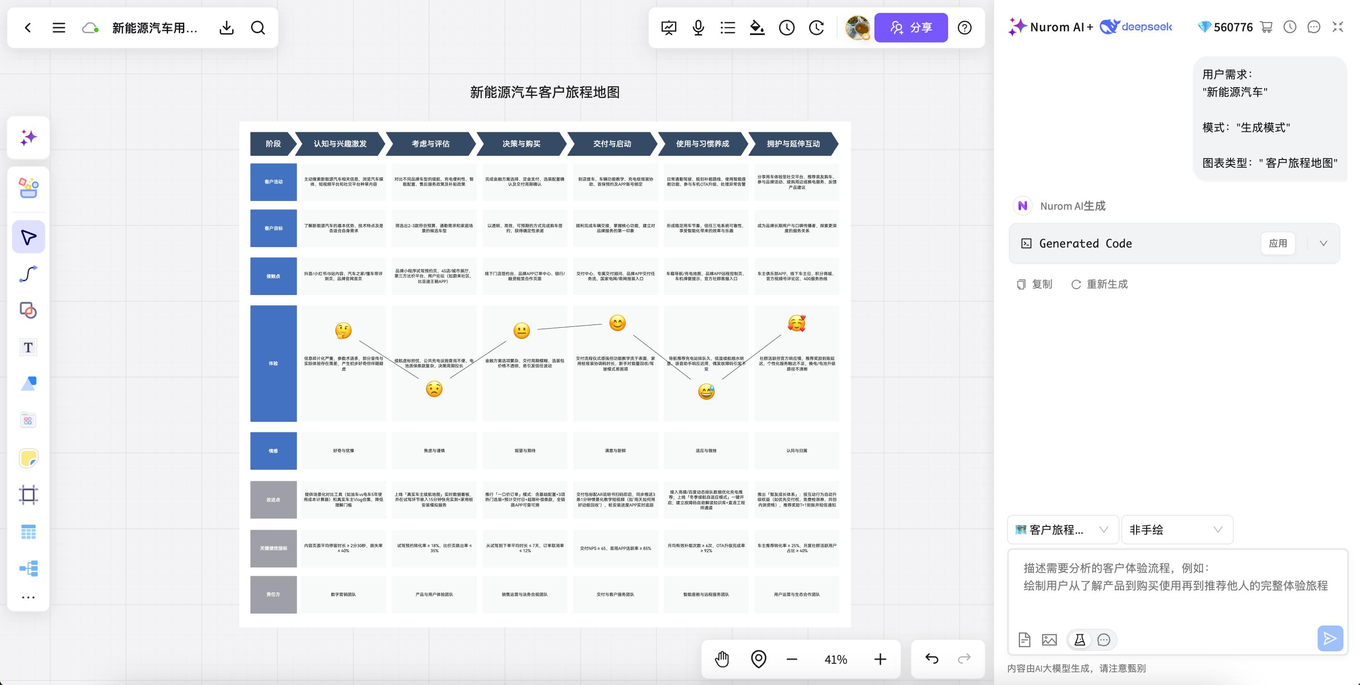Click the 41% zoom level

coord(835,659)
